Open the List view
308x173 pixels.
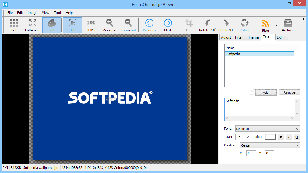pos(14,25)
